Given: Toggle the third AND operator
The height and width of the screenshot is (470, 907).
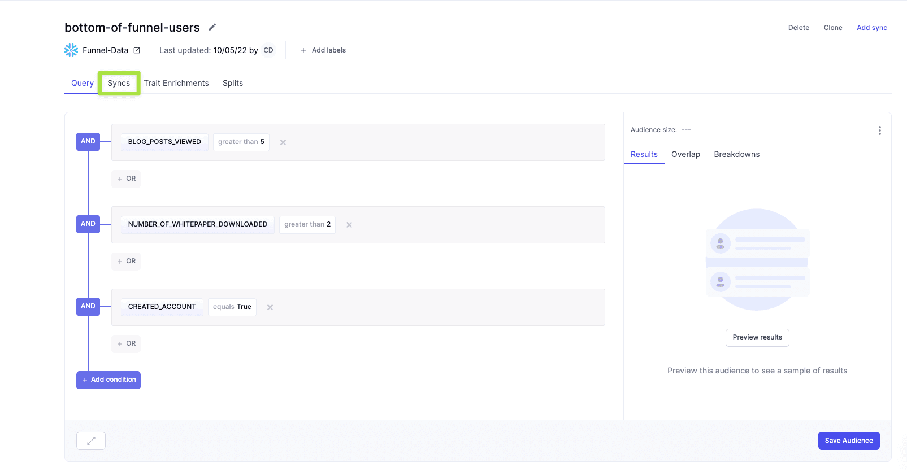Looking at the screenshot, I should [88, 306].
